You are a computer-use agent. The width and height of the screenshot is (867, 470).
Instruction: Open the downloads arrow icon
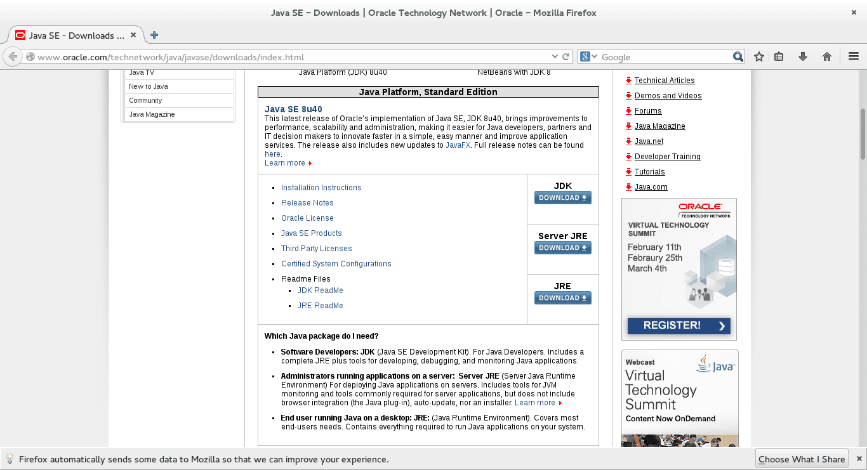[x=803, y=56]
